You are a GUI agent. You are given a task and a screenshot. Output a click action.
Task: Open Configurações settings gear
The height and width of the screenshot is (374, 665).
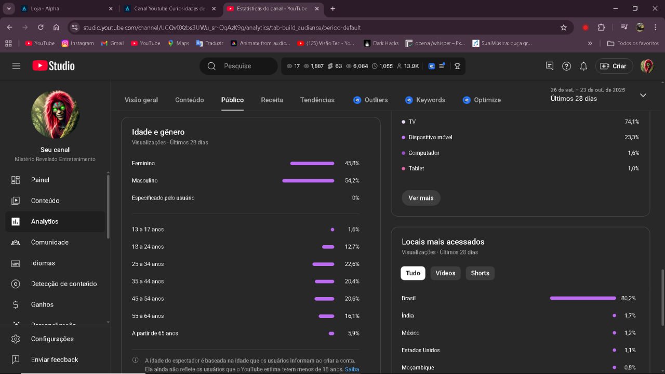[x=52, y=339]
